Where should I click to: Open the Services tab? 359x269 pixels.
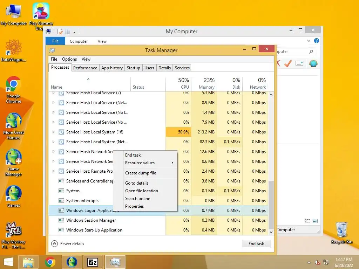tap(182, 68)
